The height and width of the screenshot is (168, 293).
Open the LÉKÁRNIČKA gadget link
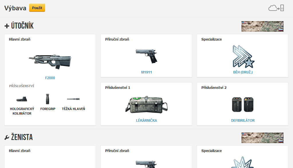(x=147, y=121)
